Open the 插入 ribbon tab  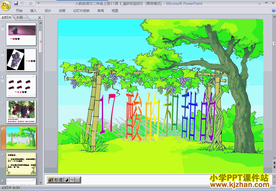click(x=34, y=11)
